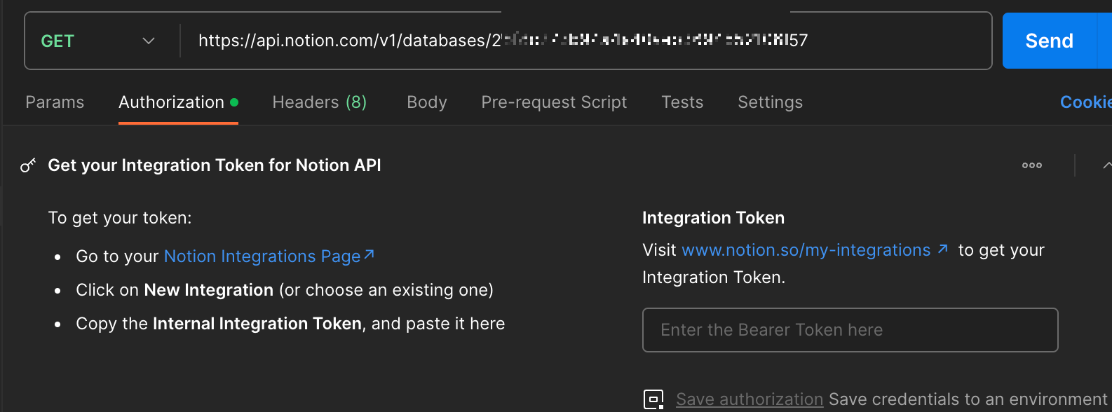Select the Authorization tab
1112x412 pixels.
click(178, 102)
